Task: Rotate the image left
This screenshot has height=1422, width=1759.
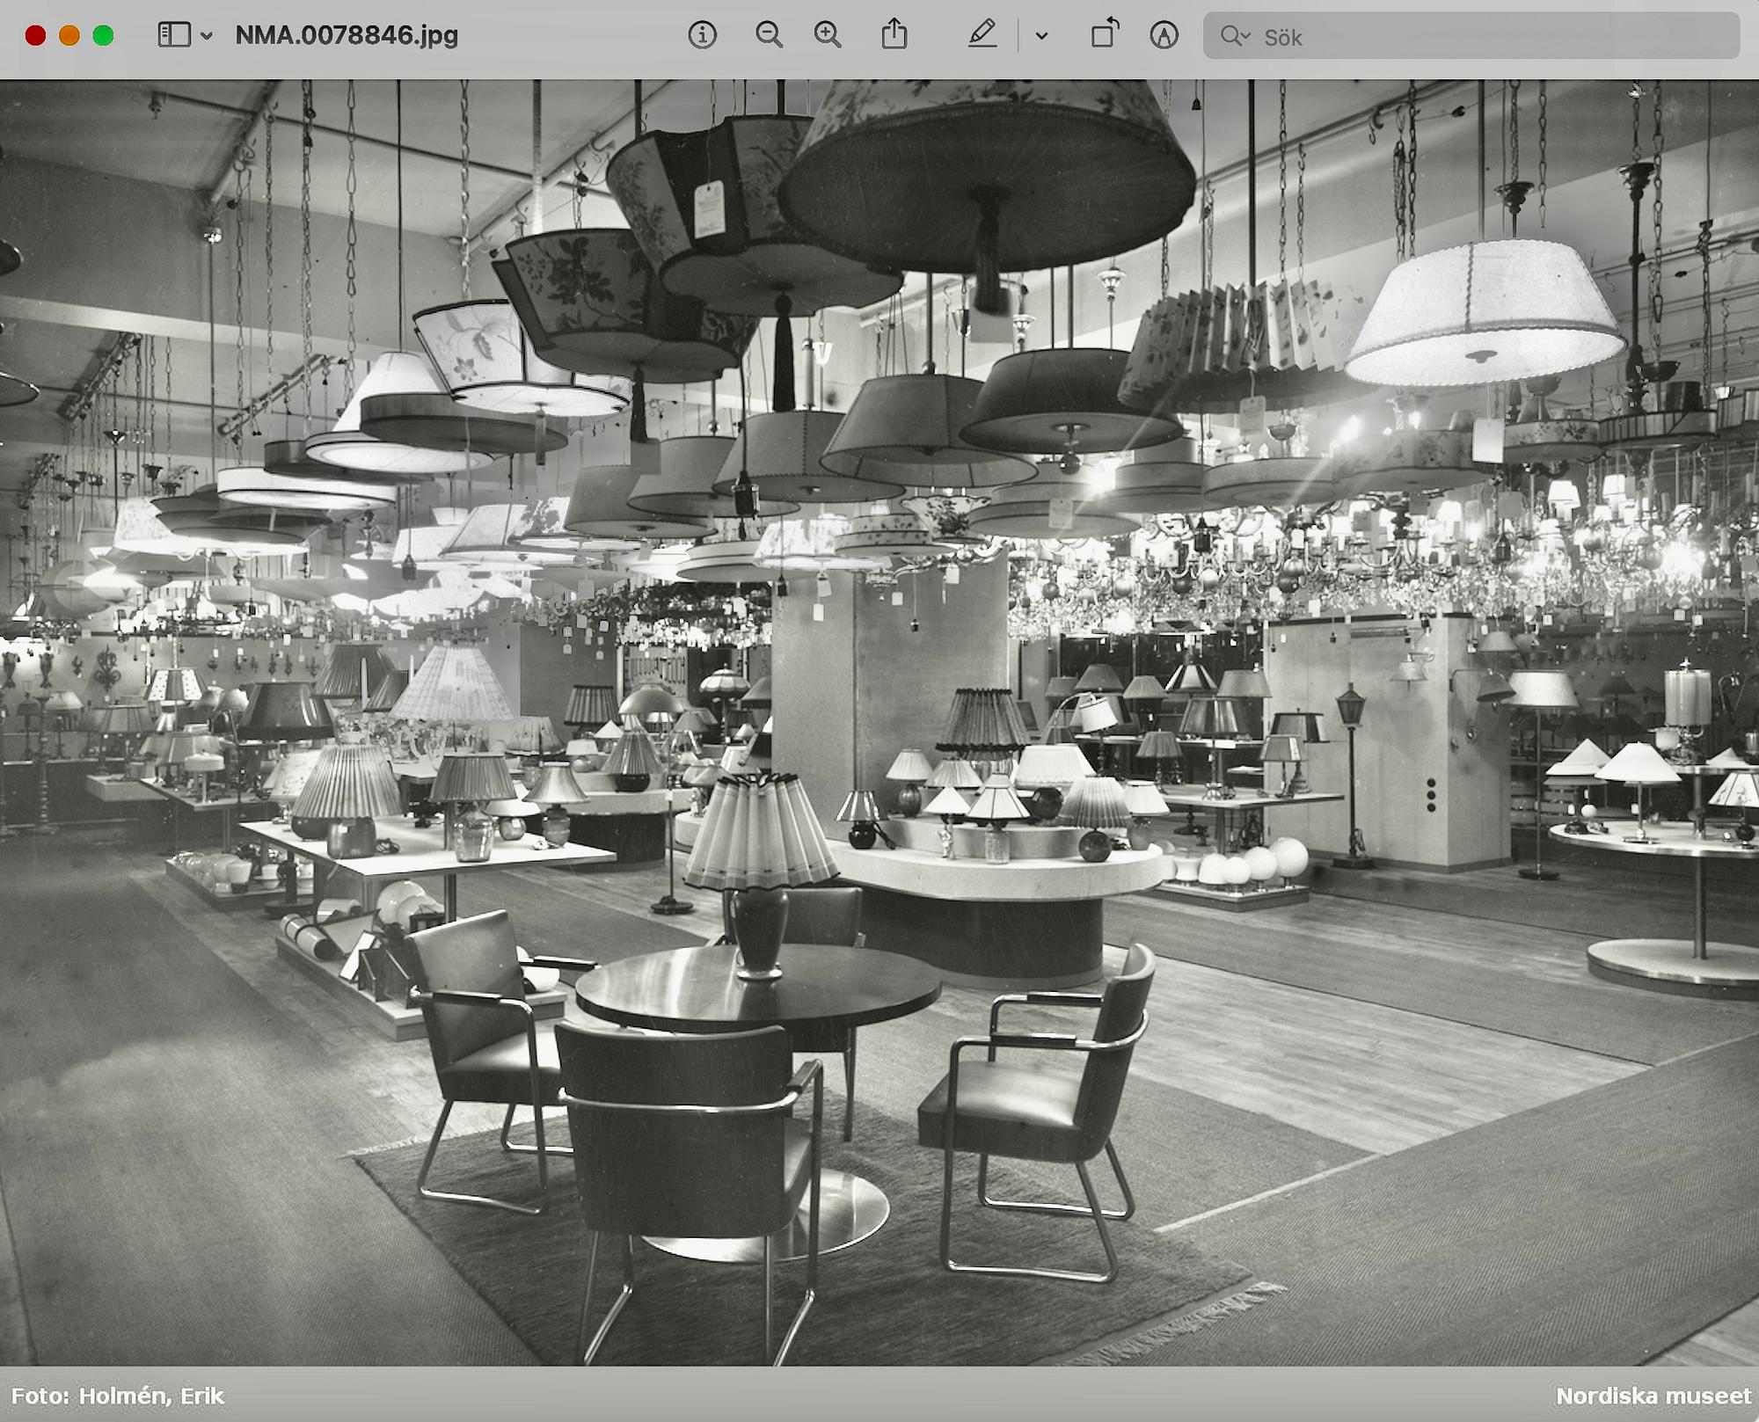Action: [x=1105, y=34]
